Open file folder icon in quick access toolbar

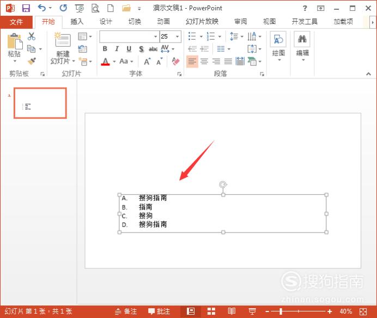(x=126, y=8)
